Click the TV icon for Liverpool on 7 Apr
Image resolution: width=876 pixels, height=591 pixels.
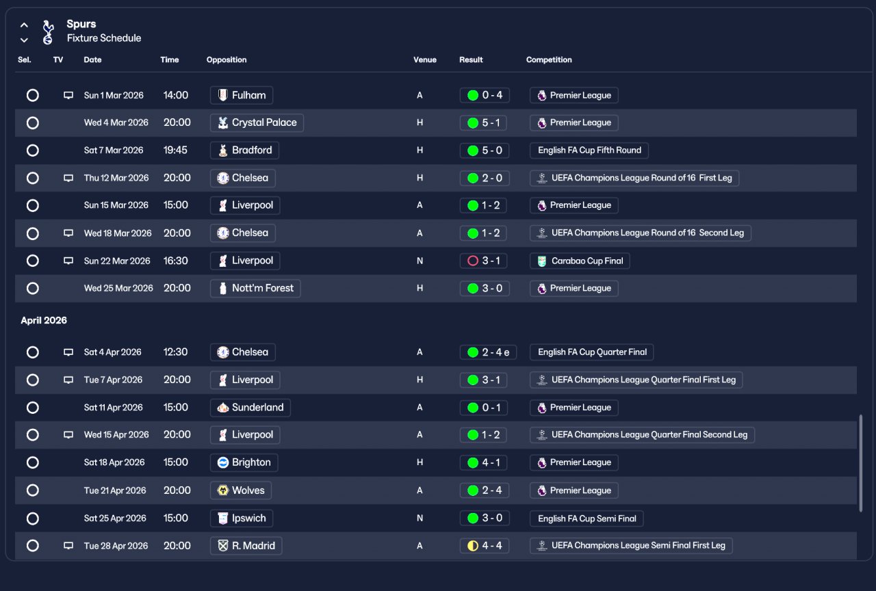[x=68, y=380]
